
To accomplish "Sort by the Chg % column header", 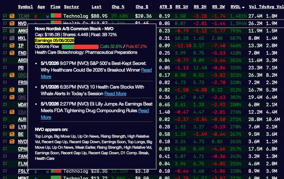I will [x=118, y=7].
